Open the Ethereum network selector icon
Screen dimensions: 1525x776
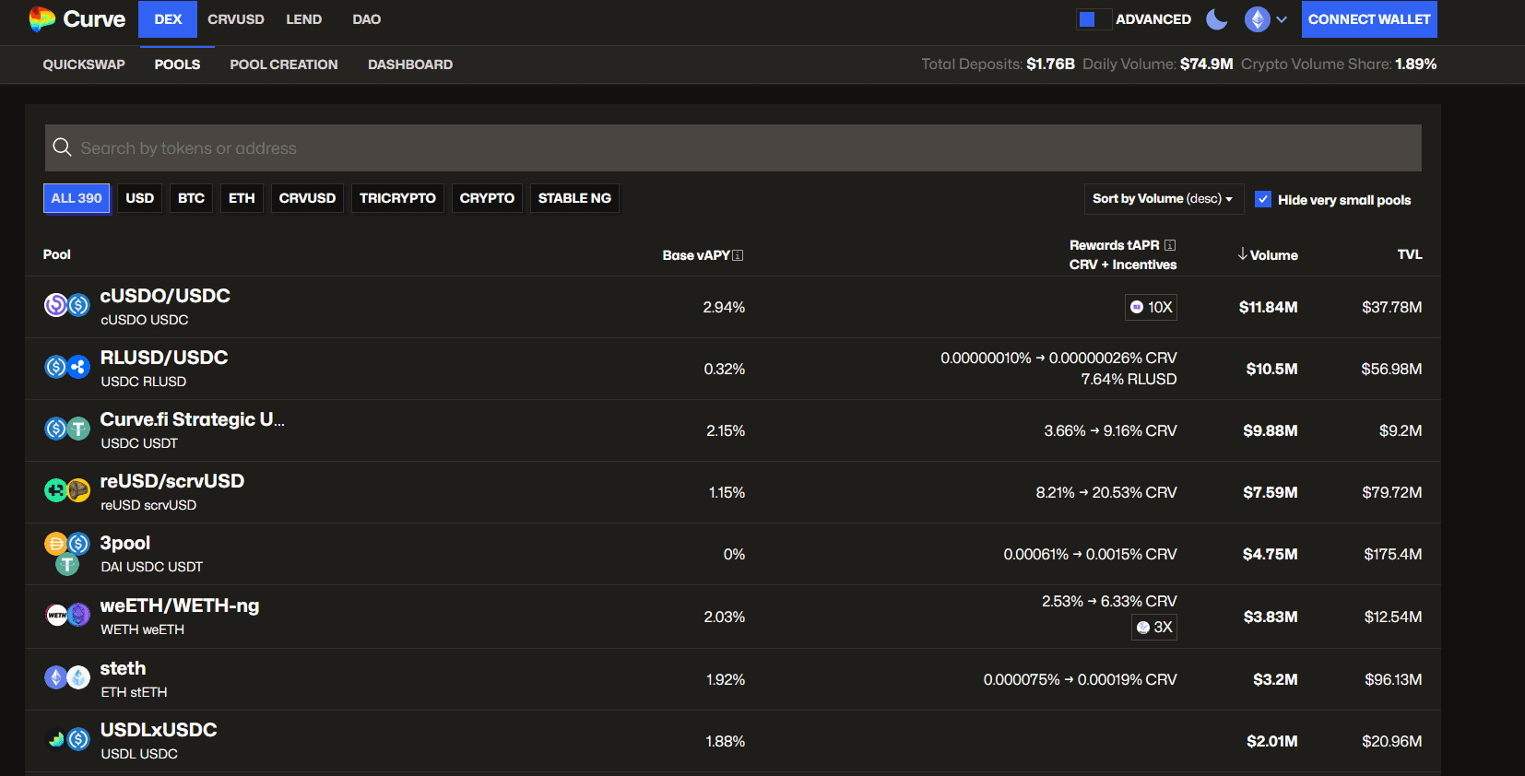[x=1258, y=19]
